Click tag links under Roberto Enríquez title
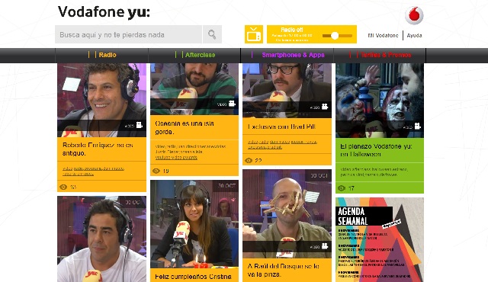 93,171
